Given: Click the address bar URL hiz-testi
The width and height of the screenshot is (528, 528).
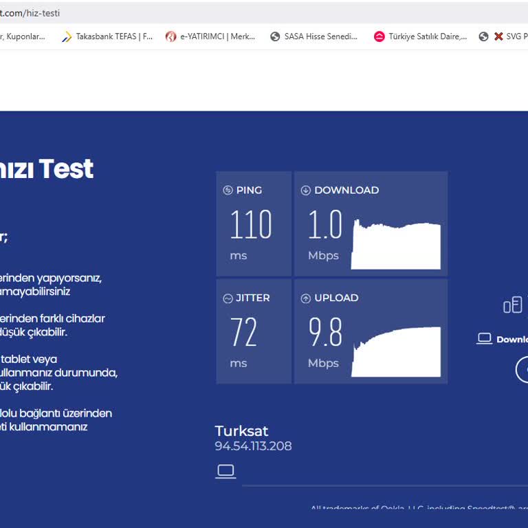Looking at the screenshot, I should pos(30,13).
